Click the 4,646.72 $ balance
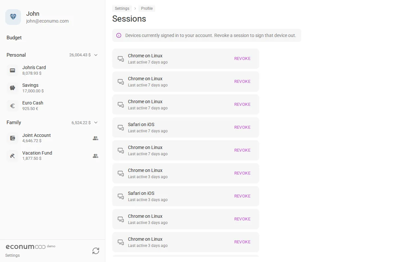420x262 pixels. tap(32, 141)
